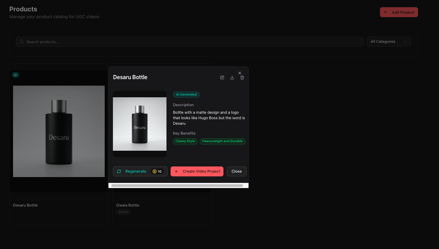
Task: Click the Desaru Bottle dialog heading
Action: click(130, 77)
